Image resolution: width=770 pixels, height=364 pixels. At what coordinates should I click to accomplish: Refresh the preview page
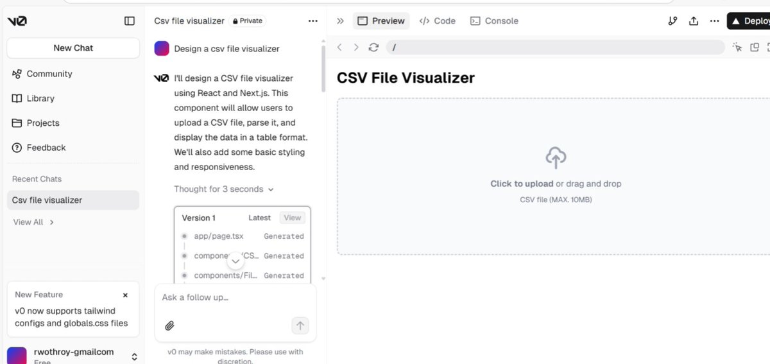(373, 48)
